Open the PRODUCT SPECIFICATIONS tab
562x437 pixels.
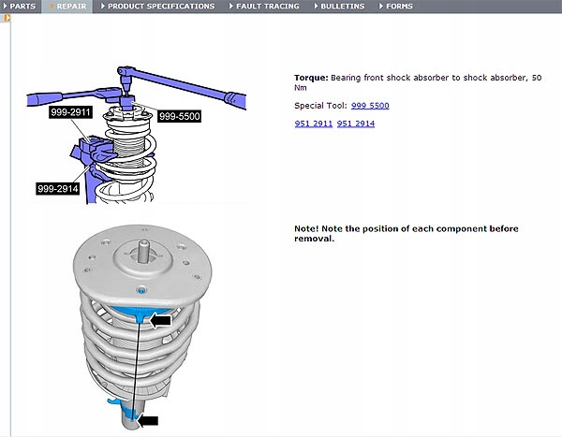coord(157,7)
